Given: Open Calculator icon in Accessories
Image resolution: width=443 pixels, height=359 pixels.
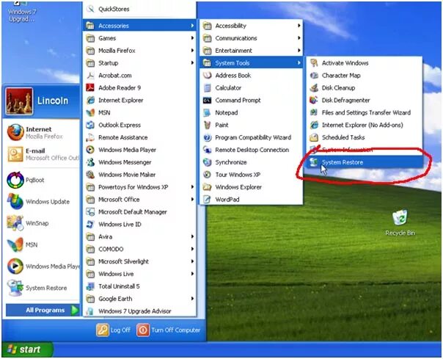Looking at the screenshot, I should point(208,87).
